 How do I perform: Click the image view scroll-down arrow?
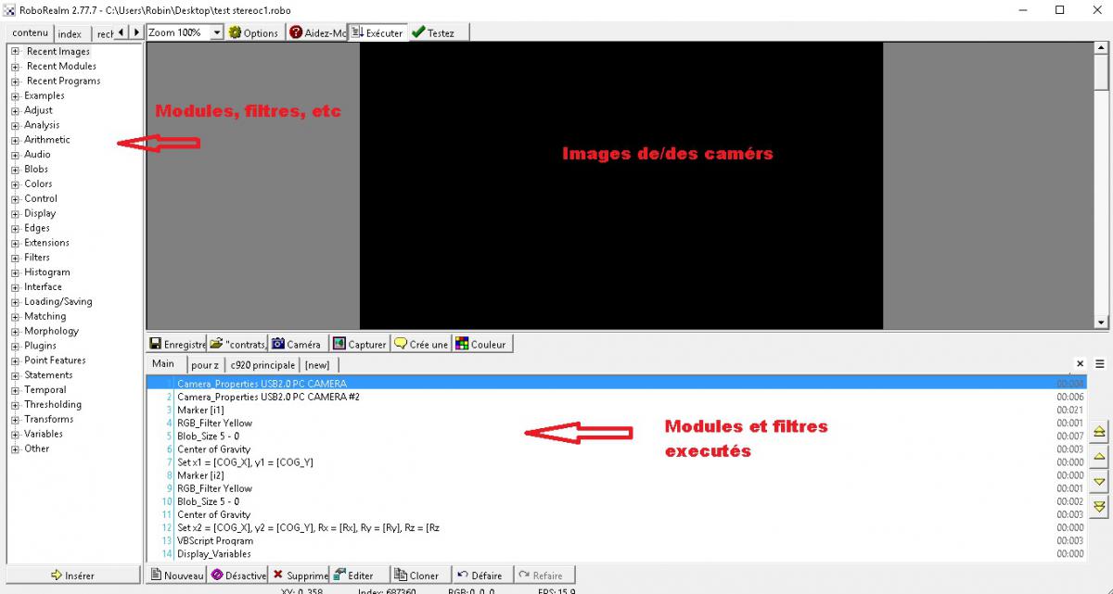tap(1102, 322)
